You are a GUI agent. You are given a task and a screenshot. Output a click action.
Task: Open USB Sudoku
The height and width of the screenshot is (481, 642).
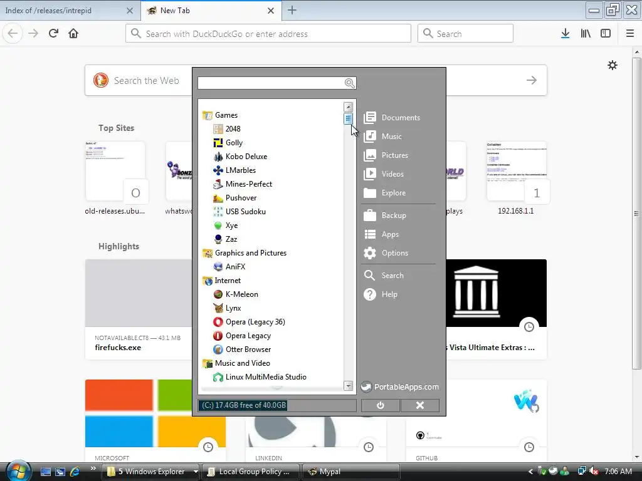click(239, 212)
